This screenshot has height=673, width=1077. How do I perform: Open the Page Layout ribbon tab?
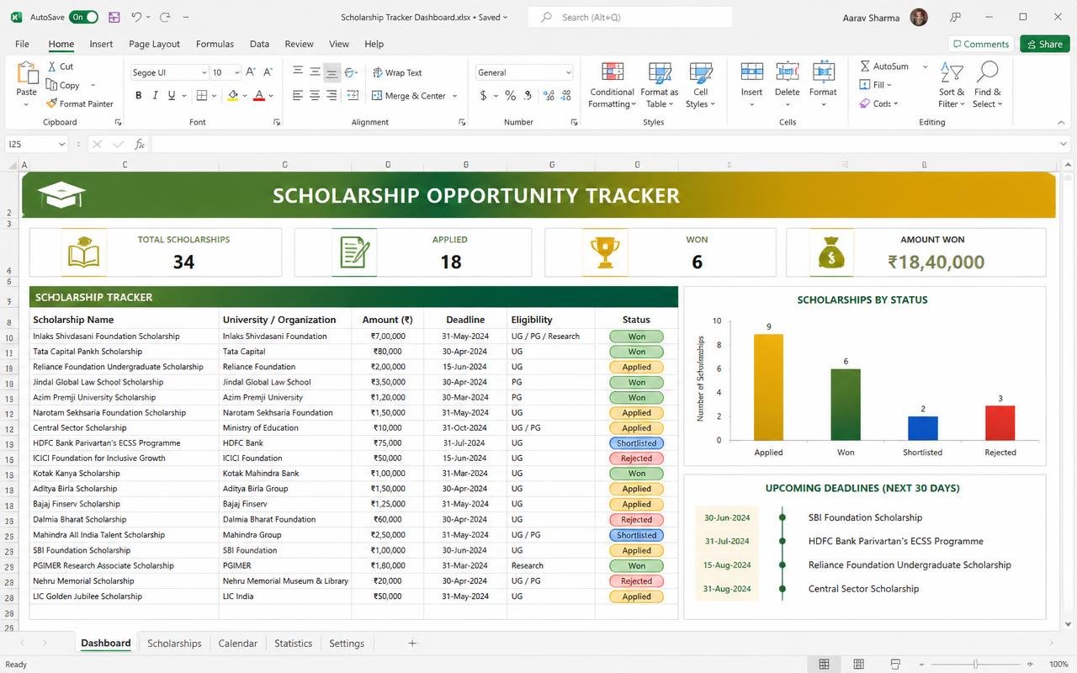(154, 44)
